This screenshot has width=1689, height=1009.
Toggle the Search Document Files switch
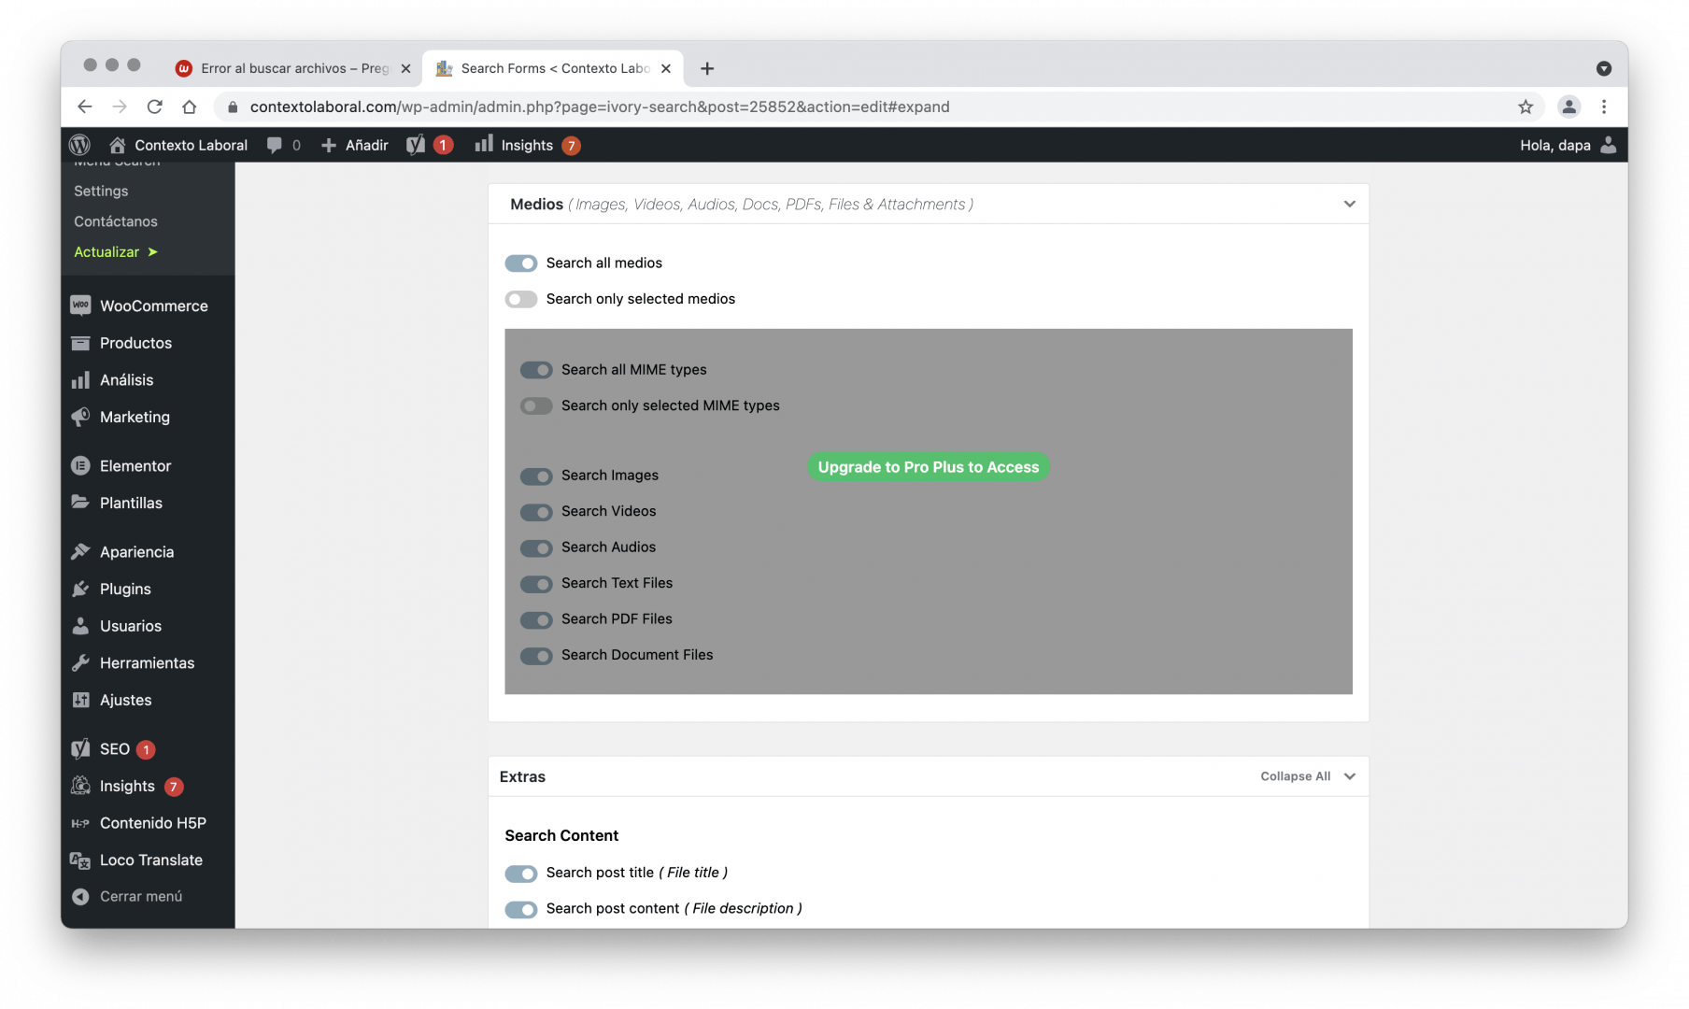coord(536,656)
